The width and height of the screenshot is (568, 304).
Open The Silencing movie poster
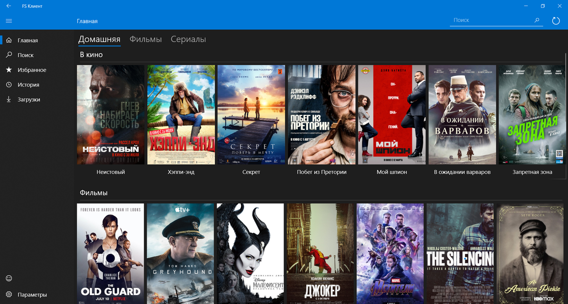pyautogui.click(x=461, y=253)
